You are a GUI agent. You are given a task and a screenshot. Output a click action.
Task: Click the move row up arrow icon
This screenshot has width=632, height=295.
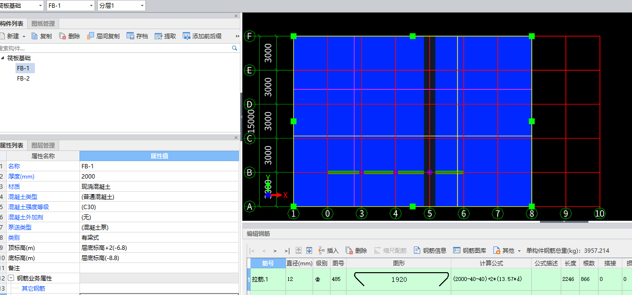point(299,250)
